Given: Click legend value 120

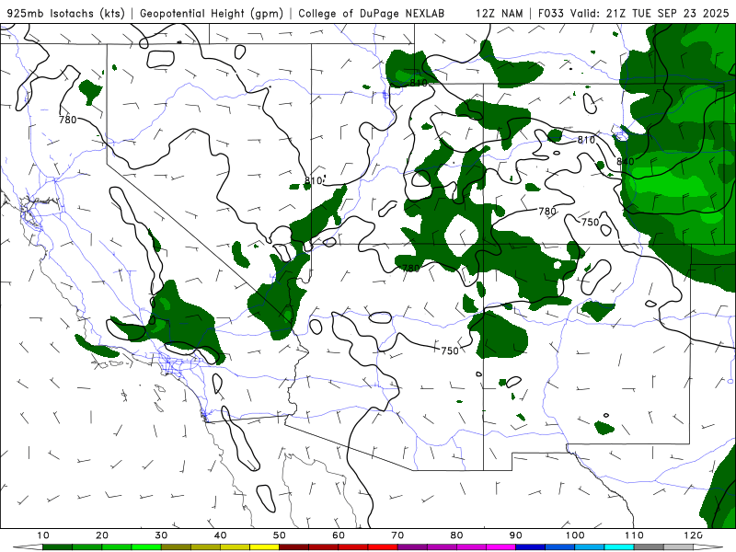Looking at the screenshot, I should [x=694, y=535].
